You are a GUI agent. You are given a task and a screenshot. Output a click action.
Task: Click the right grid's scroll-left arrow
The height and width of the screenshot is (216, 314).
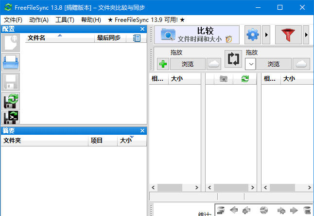tap(265, 188)
